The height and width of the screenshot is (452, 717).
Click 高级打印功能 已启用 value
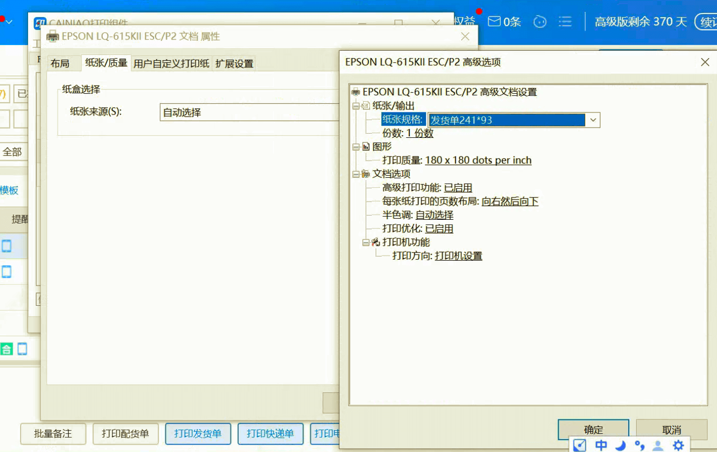click(x=458, y=188)
